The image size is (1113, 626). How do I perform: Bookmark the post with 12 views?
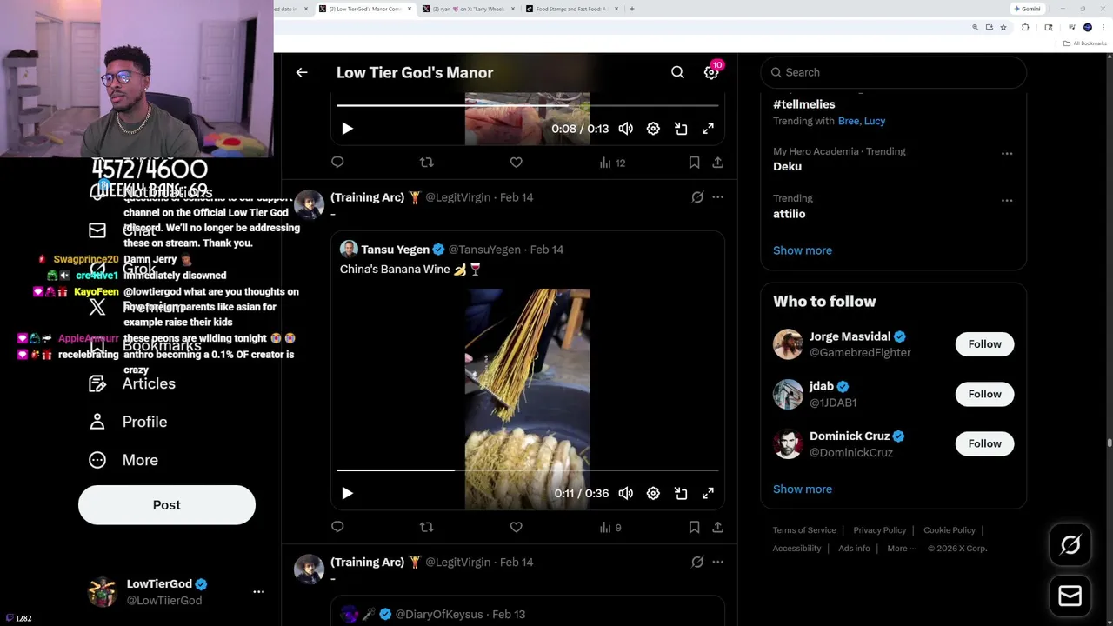694,163
